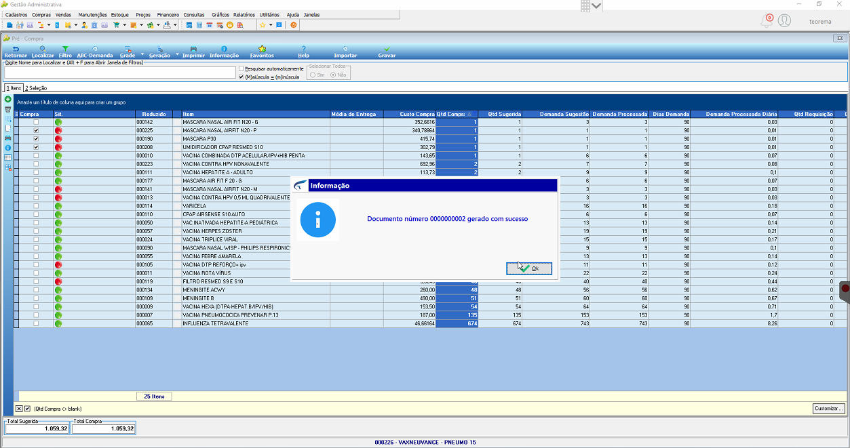Toggle the (M)aiúscula = (m)inúscula checkbox
Image resolution: width=850 pixels, height=448 pixels.
242,77
